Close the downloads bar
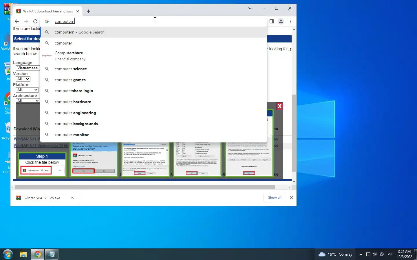This screenshot has height=260, width=417. click(x=291, y=198)
